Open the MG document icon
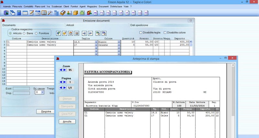 (96, 13)
